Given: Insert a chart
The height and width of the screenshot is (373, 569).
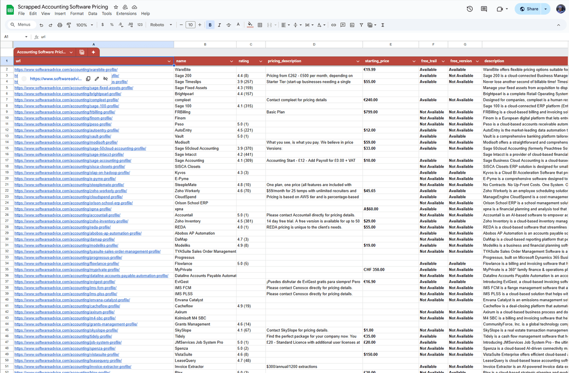Looking at the screenshot, I should 352,25.
